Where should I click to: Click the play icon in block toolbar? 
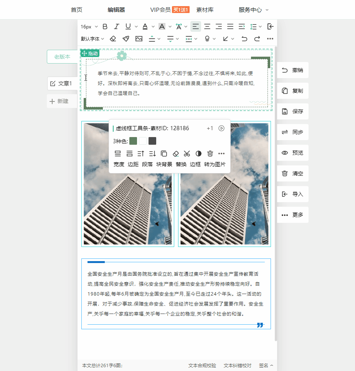(221, 128)
